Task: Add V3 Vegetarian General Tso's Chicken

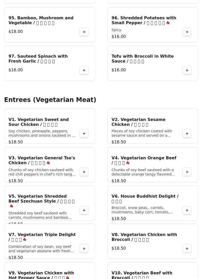Action: click(84, 172)
